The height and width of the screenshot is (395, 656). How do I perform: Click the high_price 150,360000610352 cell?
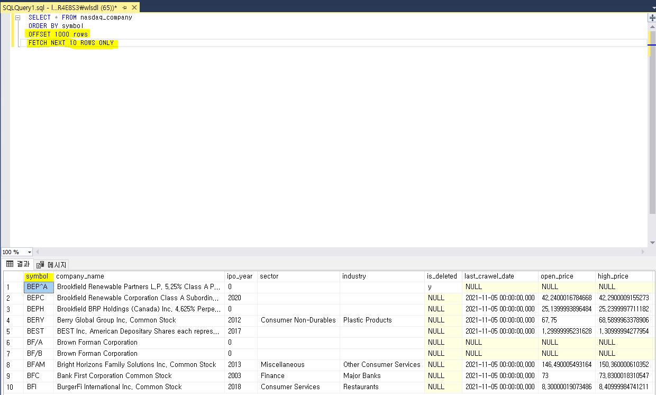[624, 365]
